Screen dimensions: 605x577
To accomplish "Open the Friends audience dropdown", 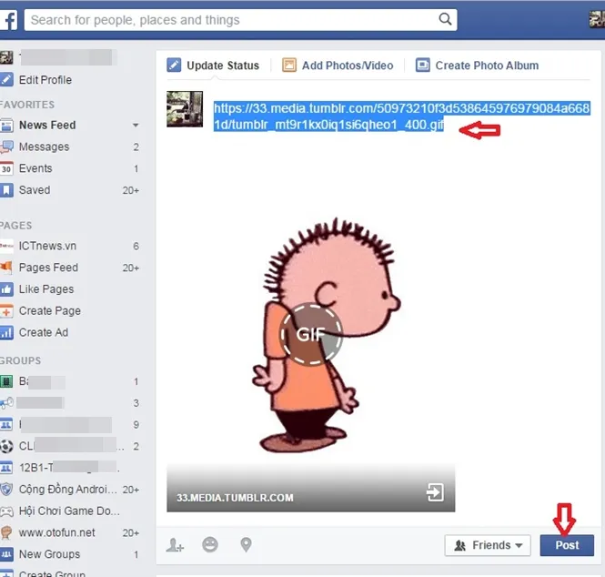I will pyautogui.click(x=488, y=545).
